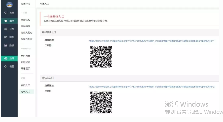Click the 财务 money icon

point(6,37)
